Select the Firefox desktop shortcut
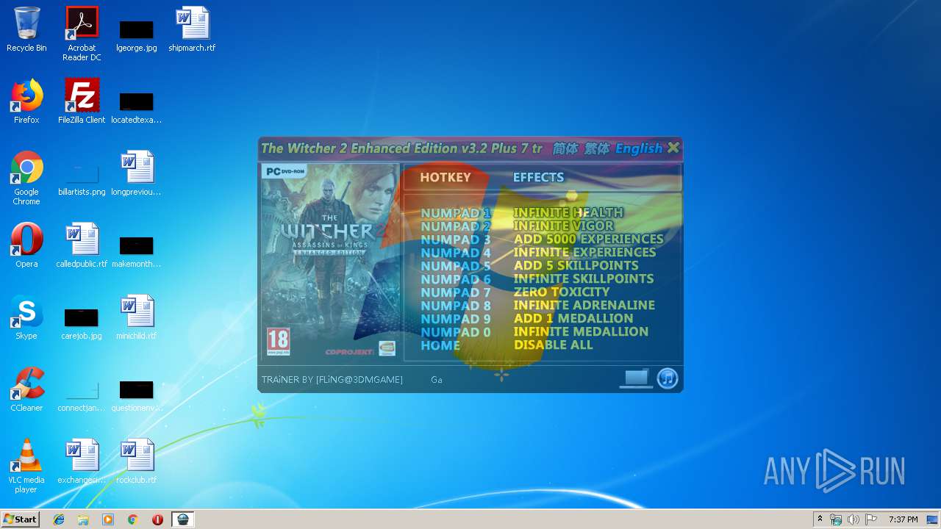Image resolution: width=941 pixels, height=529 pixels. coord(26,101)
